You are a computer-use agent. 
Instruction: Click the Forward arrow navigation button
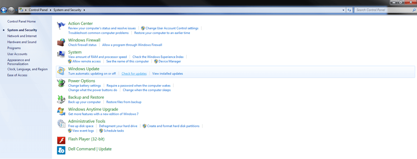tap(11, 10)
